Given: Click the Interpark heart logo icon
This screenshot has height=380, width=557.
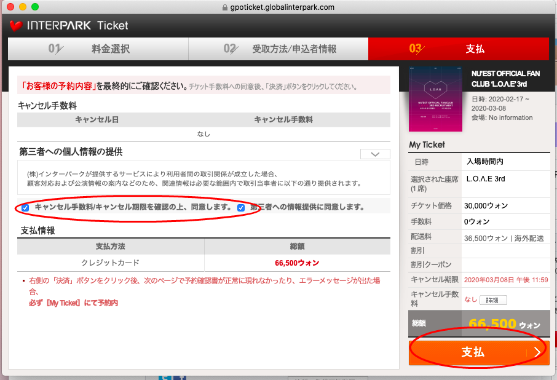Looking at the screenshot, I should pos(16,26).
